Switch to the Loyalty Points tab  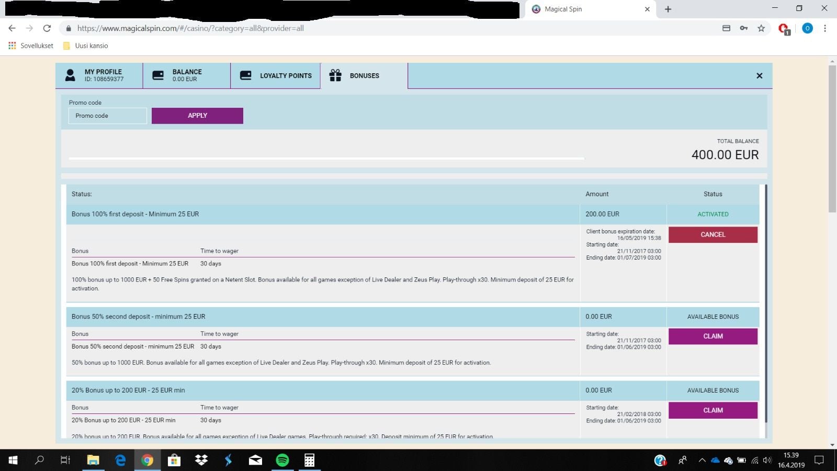(x=276, y=75)
